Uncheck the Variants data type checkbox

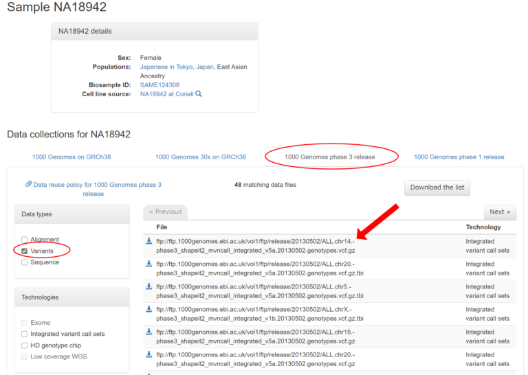click(25, 251)
